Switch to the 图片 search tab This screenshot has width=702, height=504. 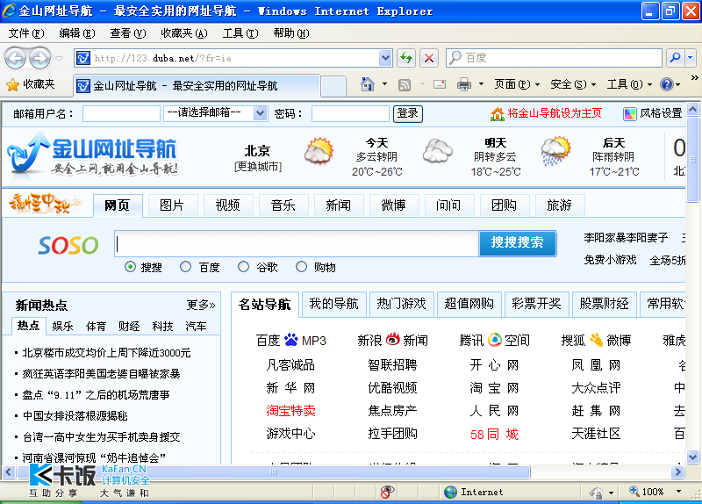(x=172, y=205)
